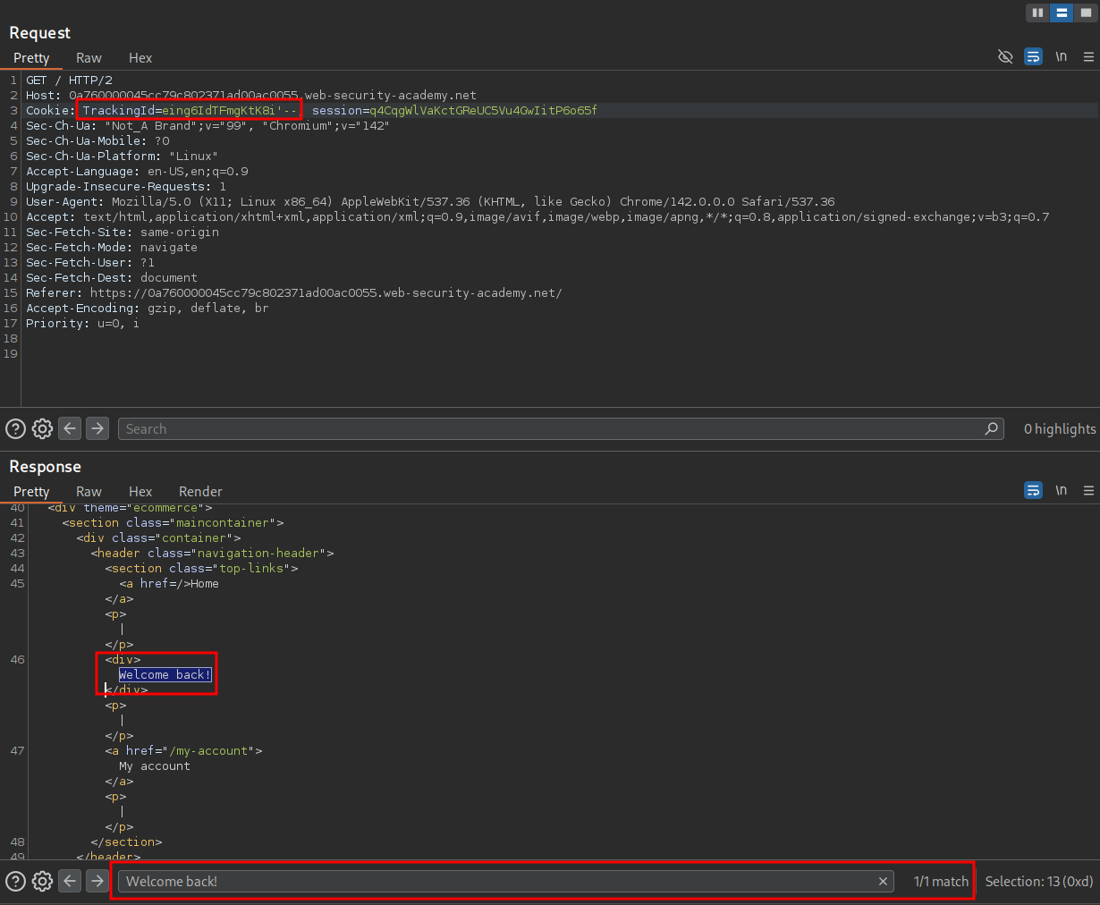Click the Request Pretty tab
Image resolution: width=1100 pixels, height=905 pixels.
click(31, 58)
